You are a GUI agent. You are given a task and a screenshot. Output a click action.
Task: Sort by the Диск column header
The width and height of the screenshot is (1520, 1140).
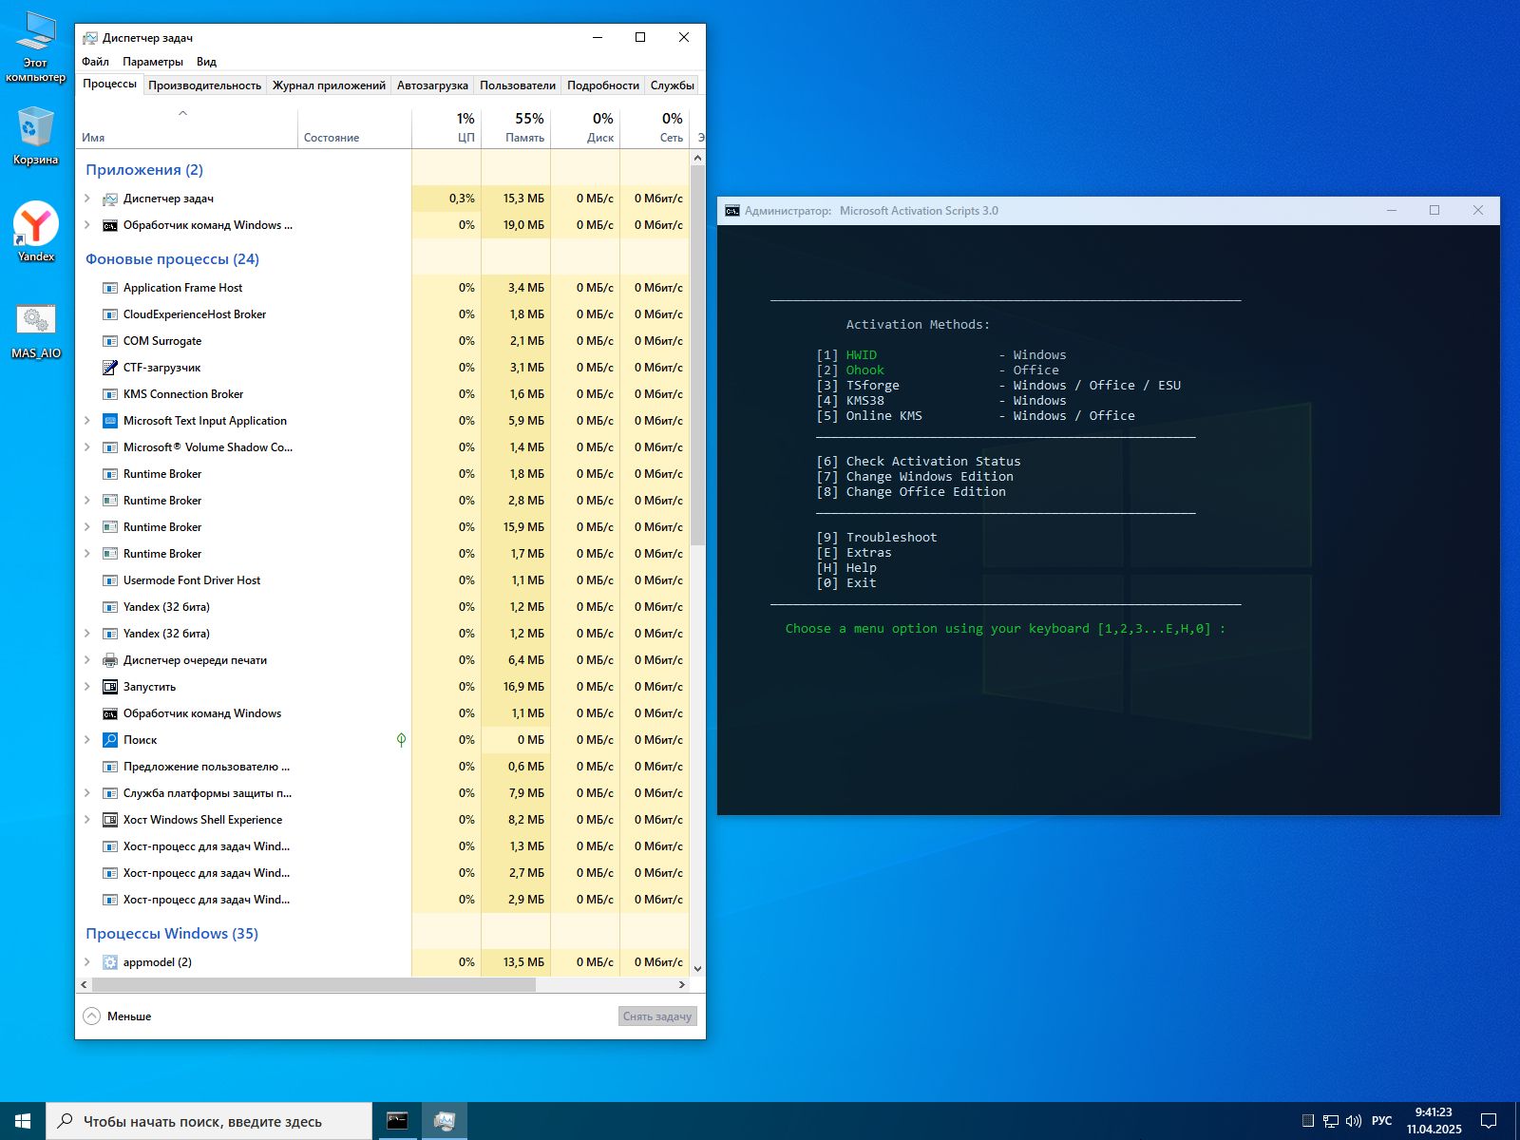(x=585, y=127)
